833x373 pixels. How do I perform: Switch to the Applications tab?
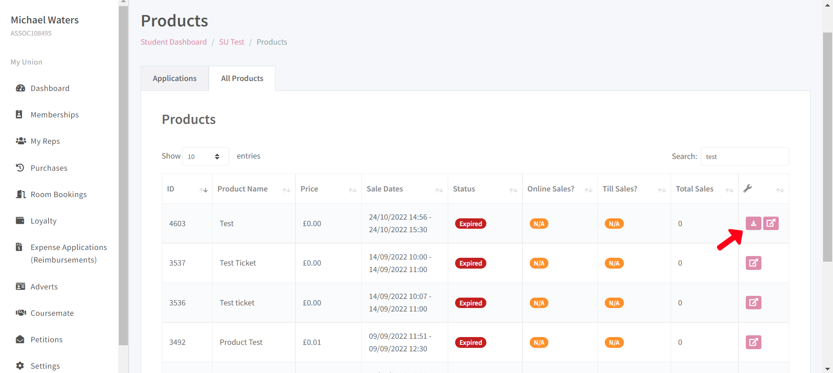(174, 78)
